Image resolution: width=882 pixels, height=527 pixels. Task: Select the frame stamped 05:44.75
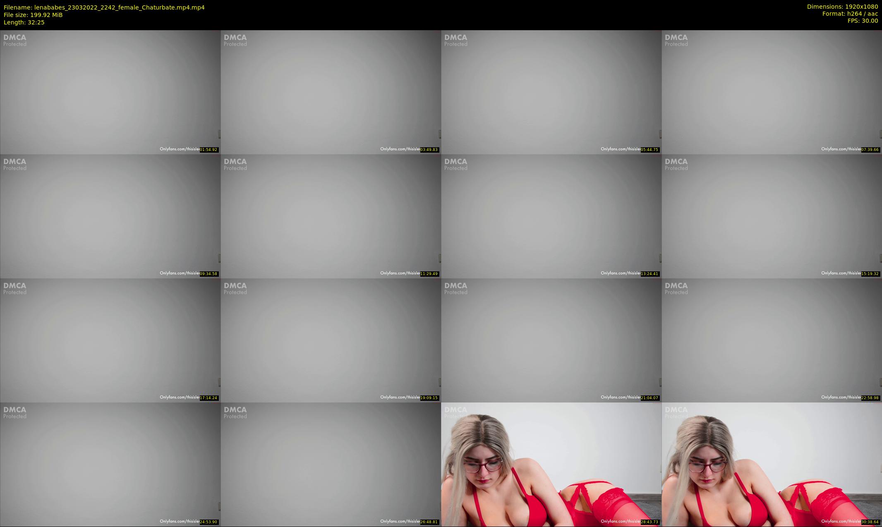pos(551,92)
